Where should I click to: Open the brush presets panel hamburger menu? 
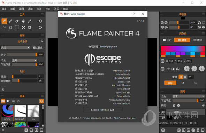coord(42,96)
